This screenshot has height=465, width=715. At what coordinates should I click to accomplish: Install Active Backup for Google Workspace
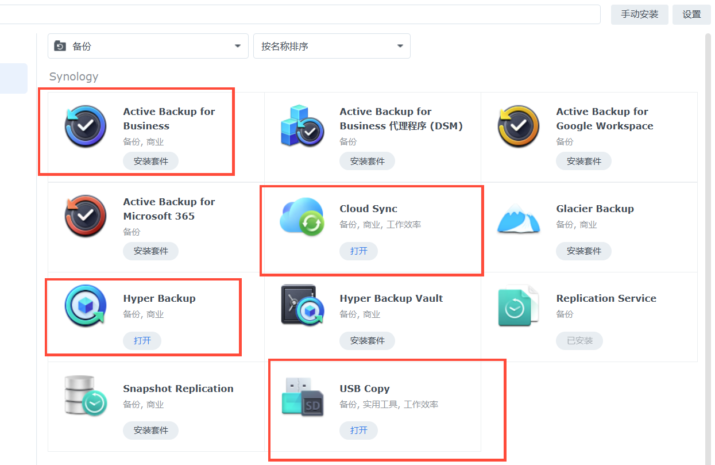pyautogui.click(x=584, y=162)
